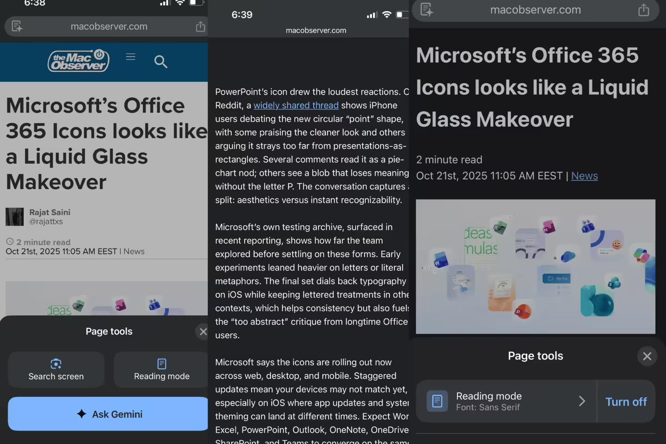Open the hamburger menu beside the logo
This screenshot has height=444, width=666.
pyautogui.click(x=130, y=57)
